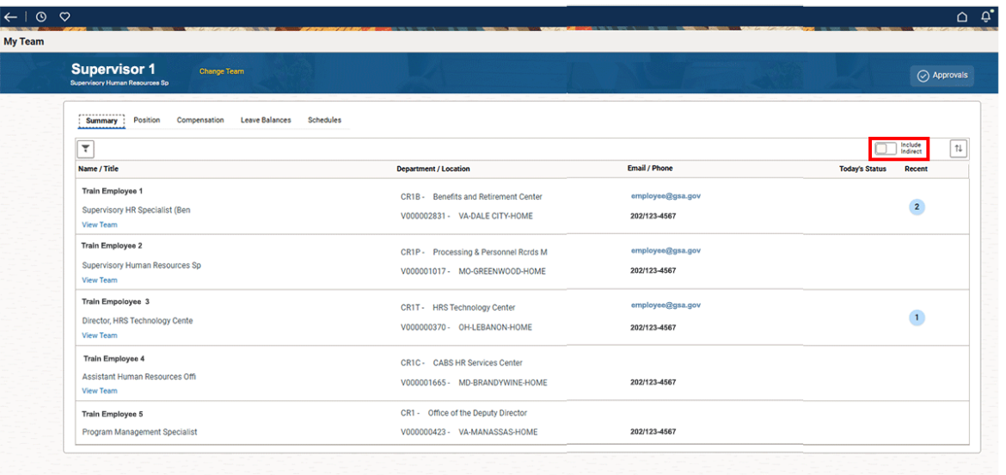This screenshot has height=475, width=1006.
Task: Switch to the Compensation tab
Action: [200, 120]
